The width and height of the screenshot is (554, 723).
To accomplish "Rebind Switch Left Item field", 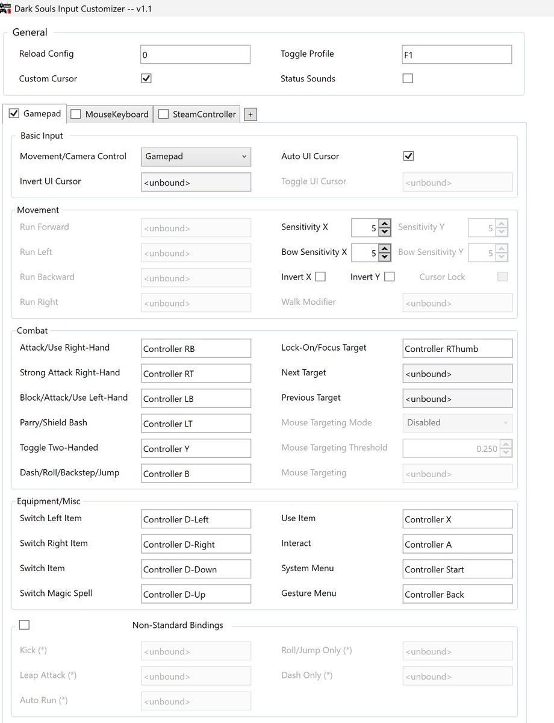I will point(196,519).
